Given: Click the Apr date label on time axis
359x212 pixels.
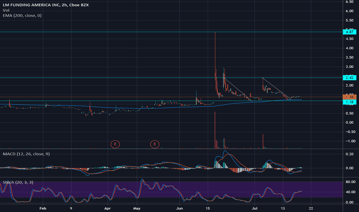Looking at the screenshot, I should [x=107, y=208].
